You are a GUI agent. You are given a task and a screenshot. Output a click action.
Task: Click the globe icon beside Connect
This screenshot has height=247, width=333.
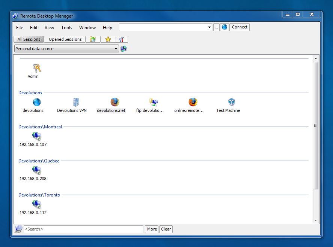(224, 27)
